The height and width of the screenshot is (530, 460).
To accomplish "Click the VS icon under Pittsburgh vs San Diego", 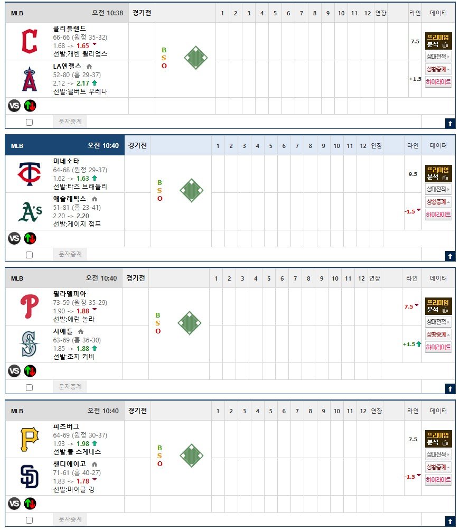I will tap(14, 504).
